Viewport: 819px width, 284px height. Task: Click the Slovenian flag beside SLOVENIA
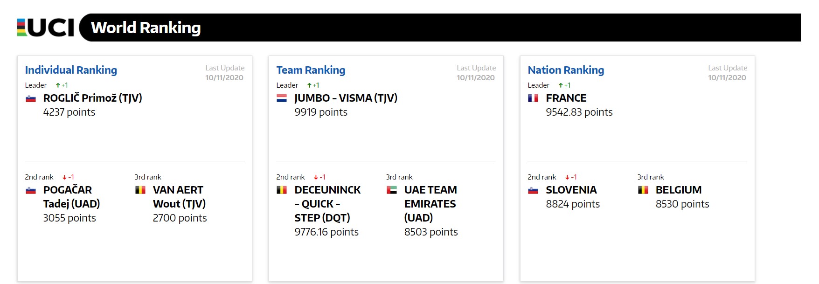pyautogui.click(x=533, y=190)
